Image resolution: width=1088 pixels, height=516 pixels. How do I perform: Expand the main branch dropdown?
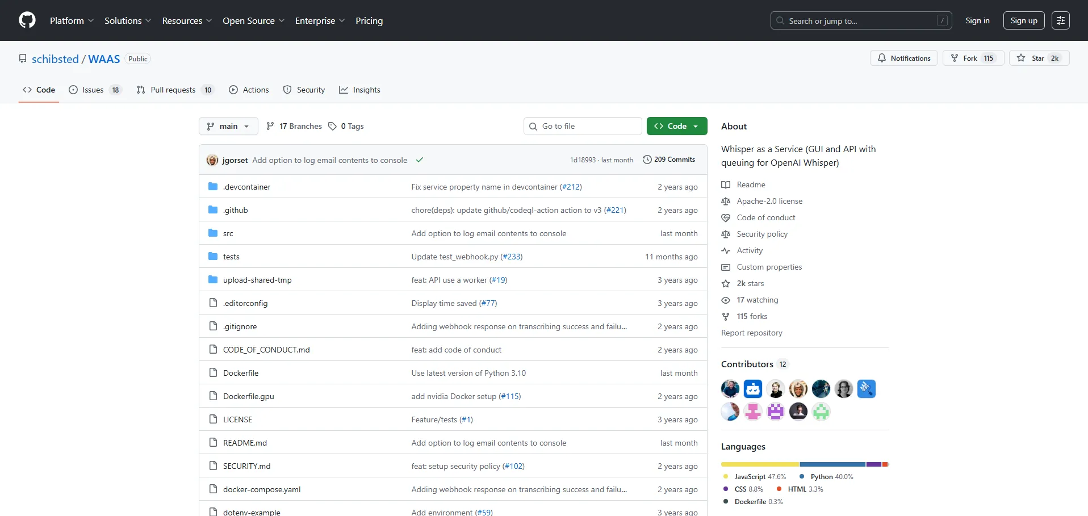click(228, 126)
